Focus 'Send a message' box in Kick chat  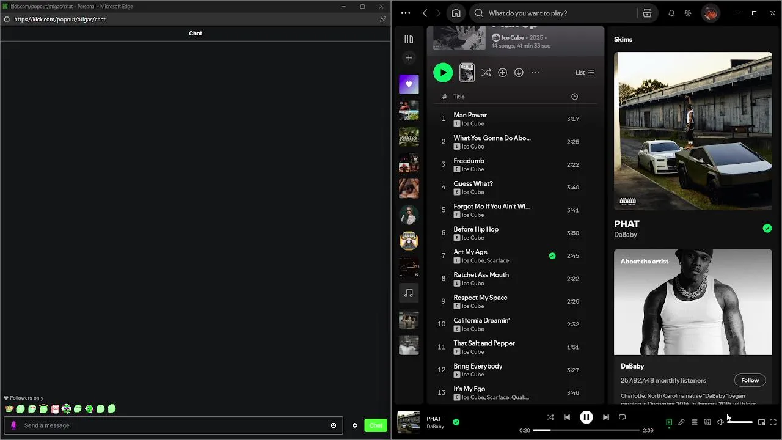[x=174, y=425]
